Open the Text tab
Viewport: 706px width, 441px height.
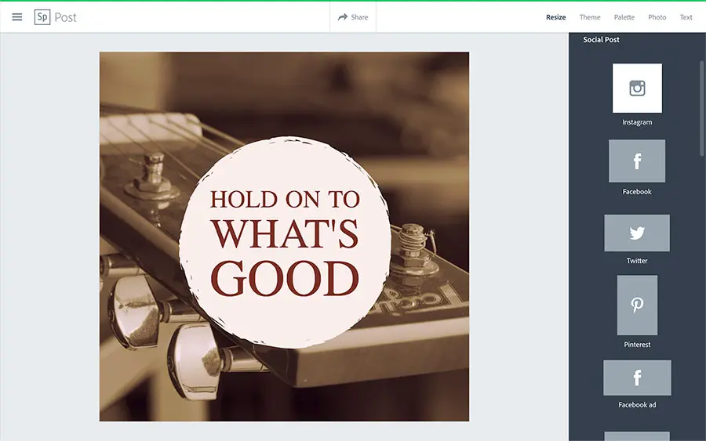pos(686,17)
